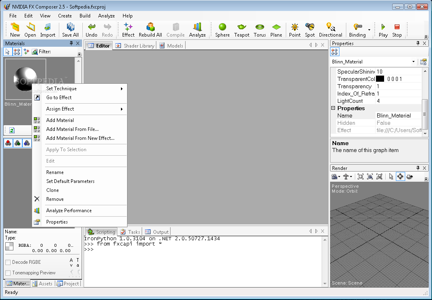Screen dimensions: 432x300
Task: Open the Render toolbar overflow arrow
Action: pos(426,179)
